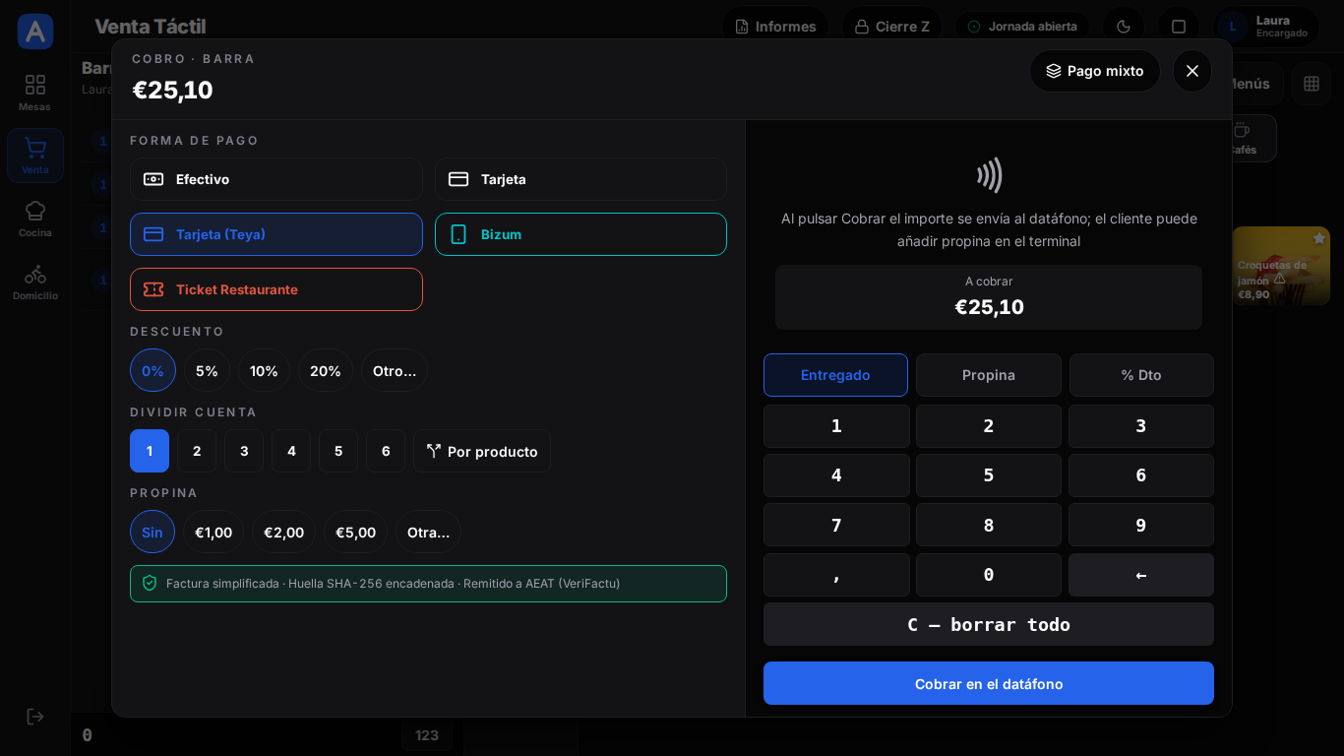Open the Mesas section in sidebar
1344x756 pixels.
point(35,93)
